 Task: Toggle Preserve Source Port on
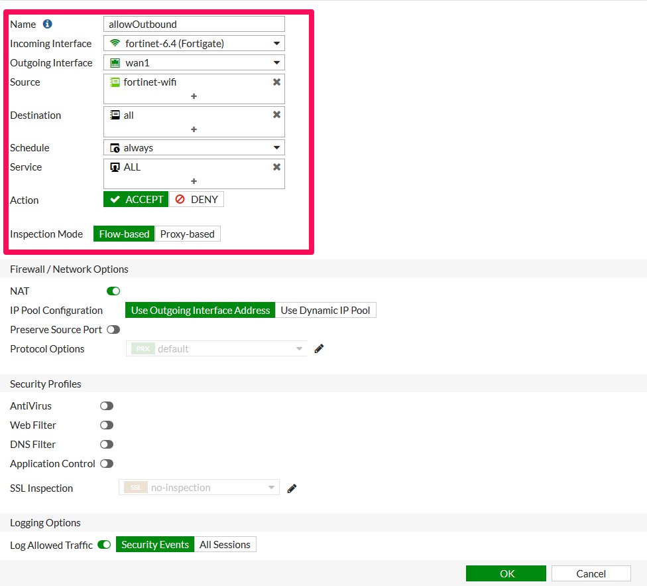click(113, 329)
